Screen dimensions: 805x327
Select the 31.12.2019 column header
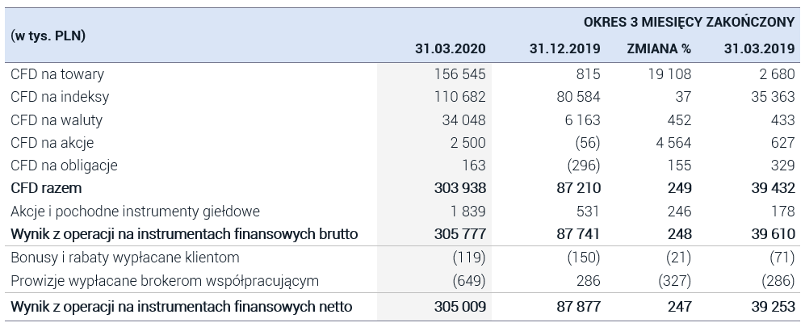click(x=564, y=48)
